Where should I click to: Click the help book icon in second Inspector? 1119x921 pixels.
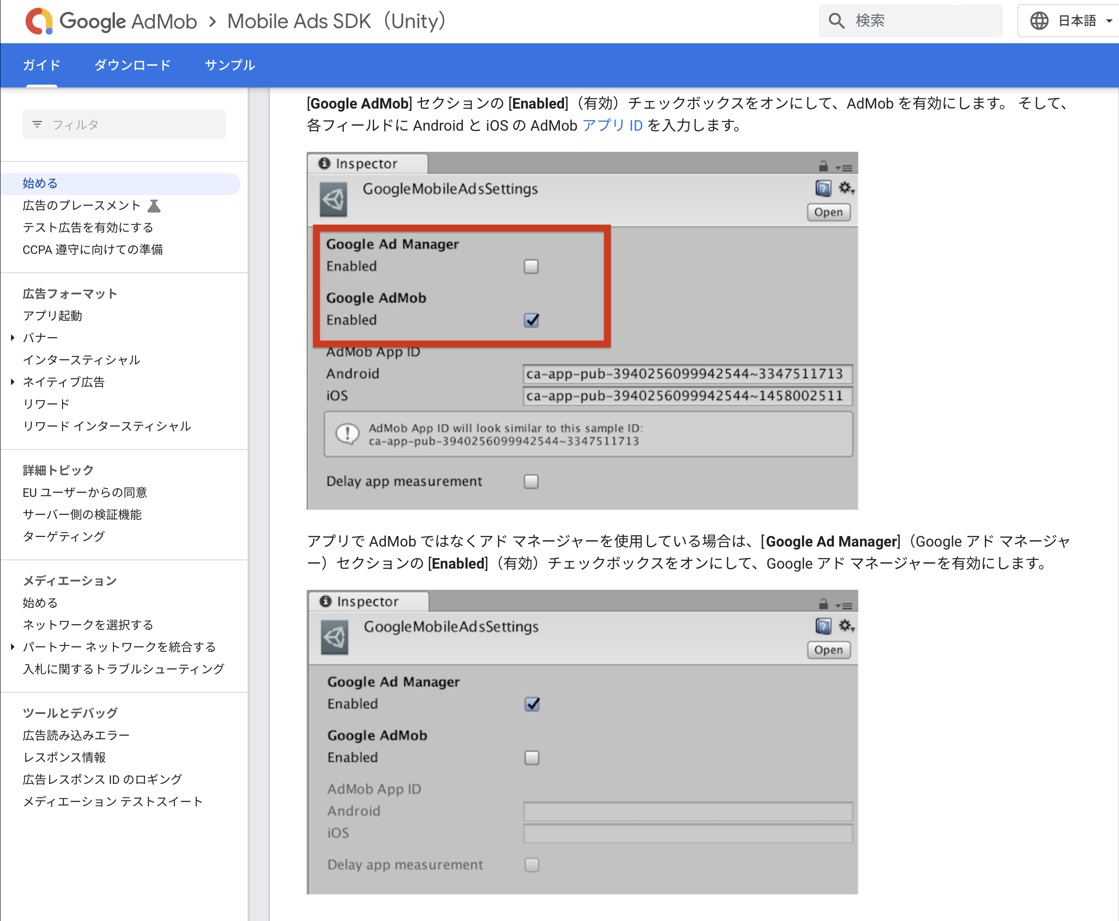coord(822,626)
